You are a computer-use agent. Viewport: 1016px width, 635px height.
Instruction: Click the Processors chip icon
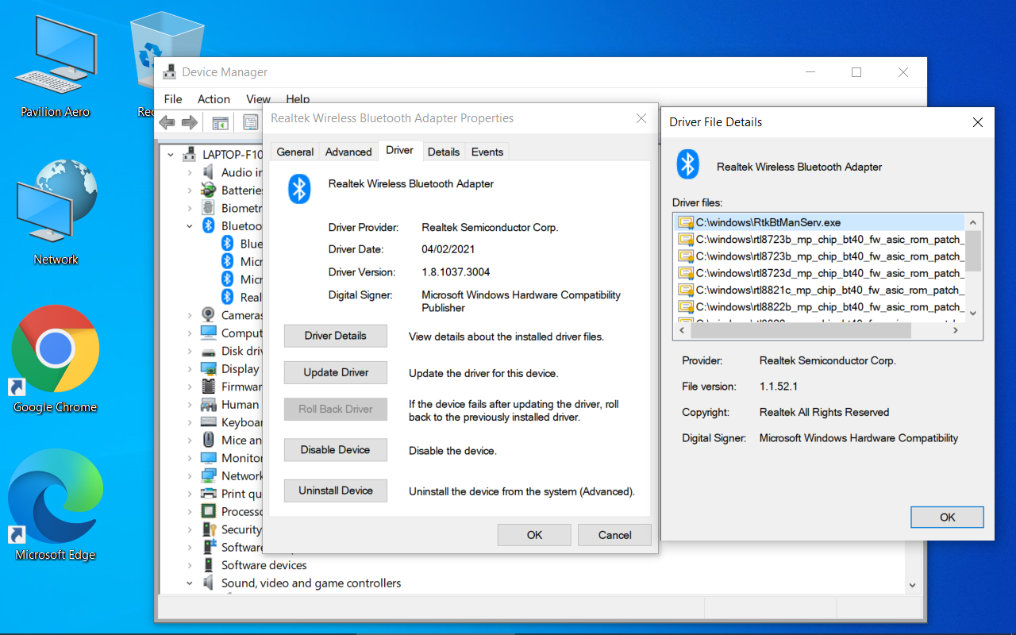click(208, 511)
